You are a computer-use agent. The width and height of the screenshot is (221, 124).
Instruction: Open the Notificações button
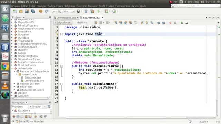click(x=35, y=121)
